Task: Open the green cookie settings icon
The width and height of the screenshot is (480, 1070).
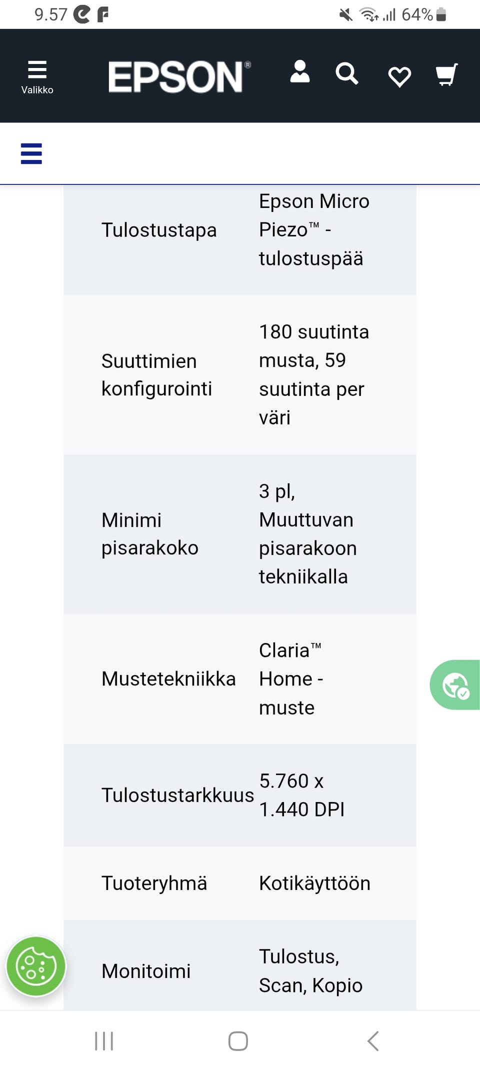Action: pyautogui.click(x=35, y=966)
